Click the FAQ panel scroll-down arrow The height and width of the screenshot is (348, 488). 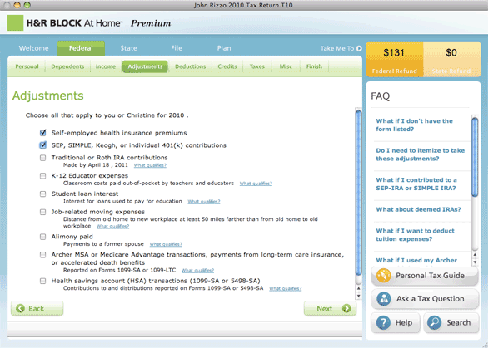(475, 262)
